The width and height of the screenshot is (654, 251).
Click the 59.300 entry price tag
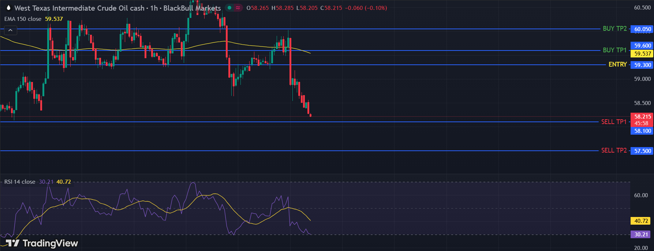(642, 65)
